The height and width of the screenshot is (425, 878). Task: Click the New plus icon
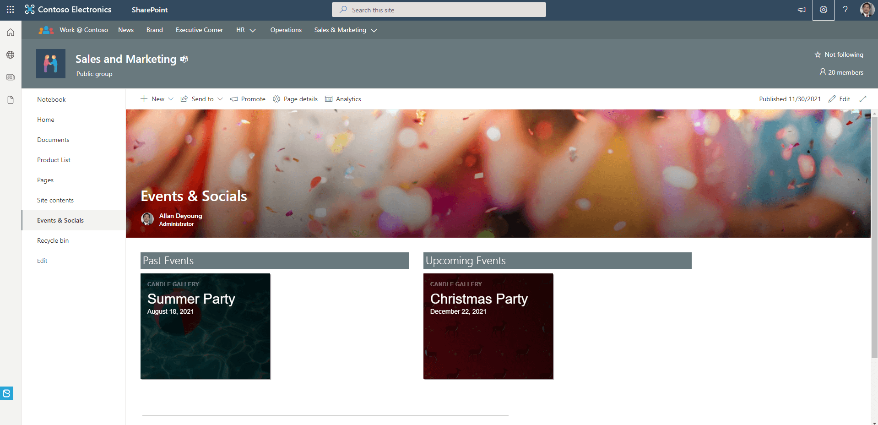tap(144, 99)
